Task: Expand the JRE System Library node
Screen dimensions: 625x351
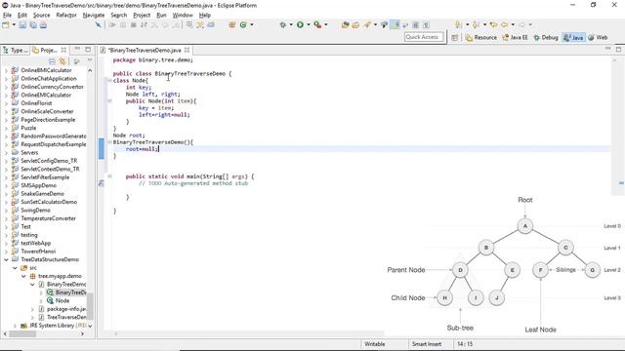Action: pyautogui.click(x=15, y=326)
